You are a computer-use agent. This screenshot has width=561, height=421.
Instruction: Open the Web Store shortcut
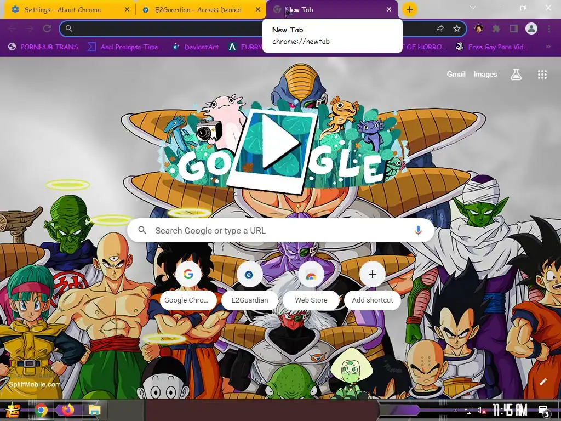pos(311,286)
